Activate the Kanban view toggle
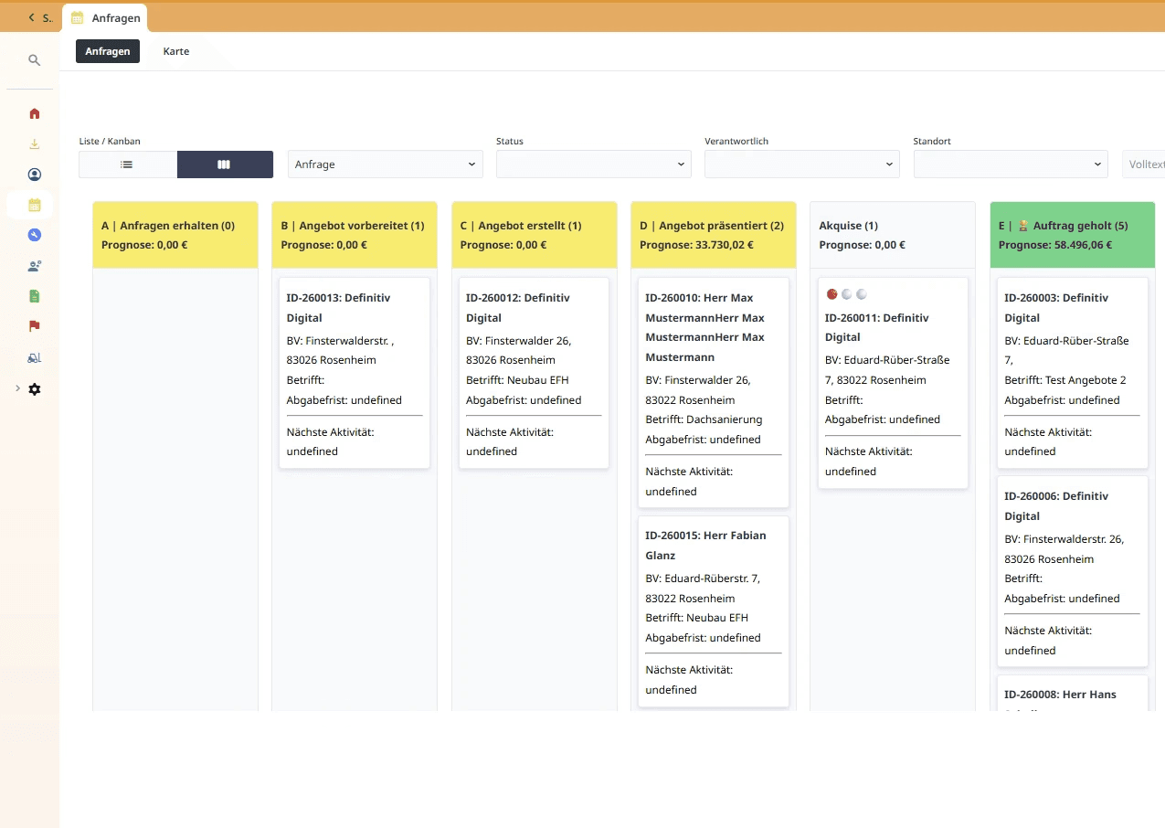1165x828 pixels. (x=225, y=165)
